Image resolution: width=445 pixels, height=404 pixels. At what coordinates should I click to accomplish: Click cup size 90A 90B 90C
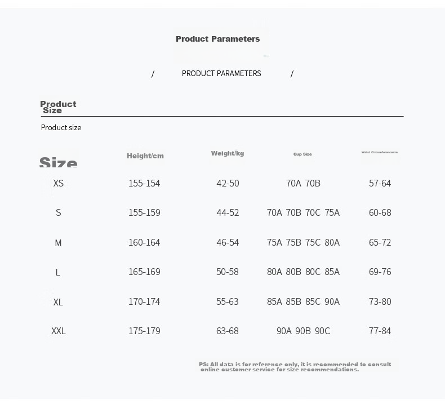click(304, 331)
